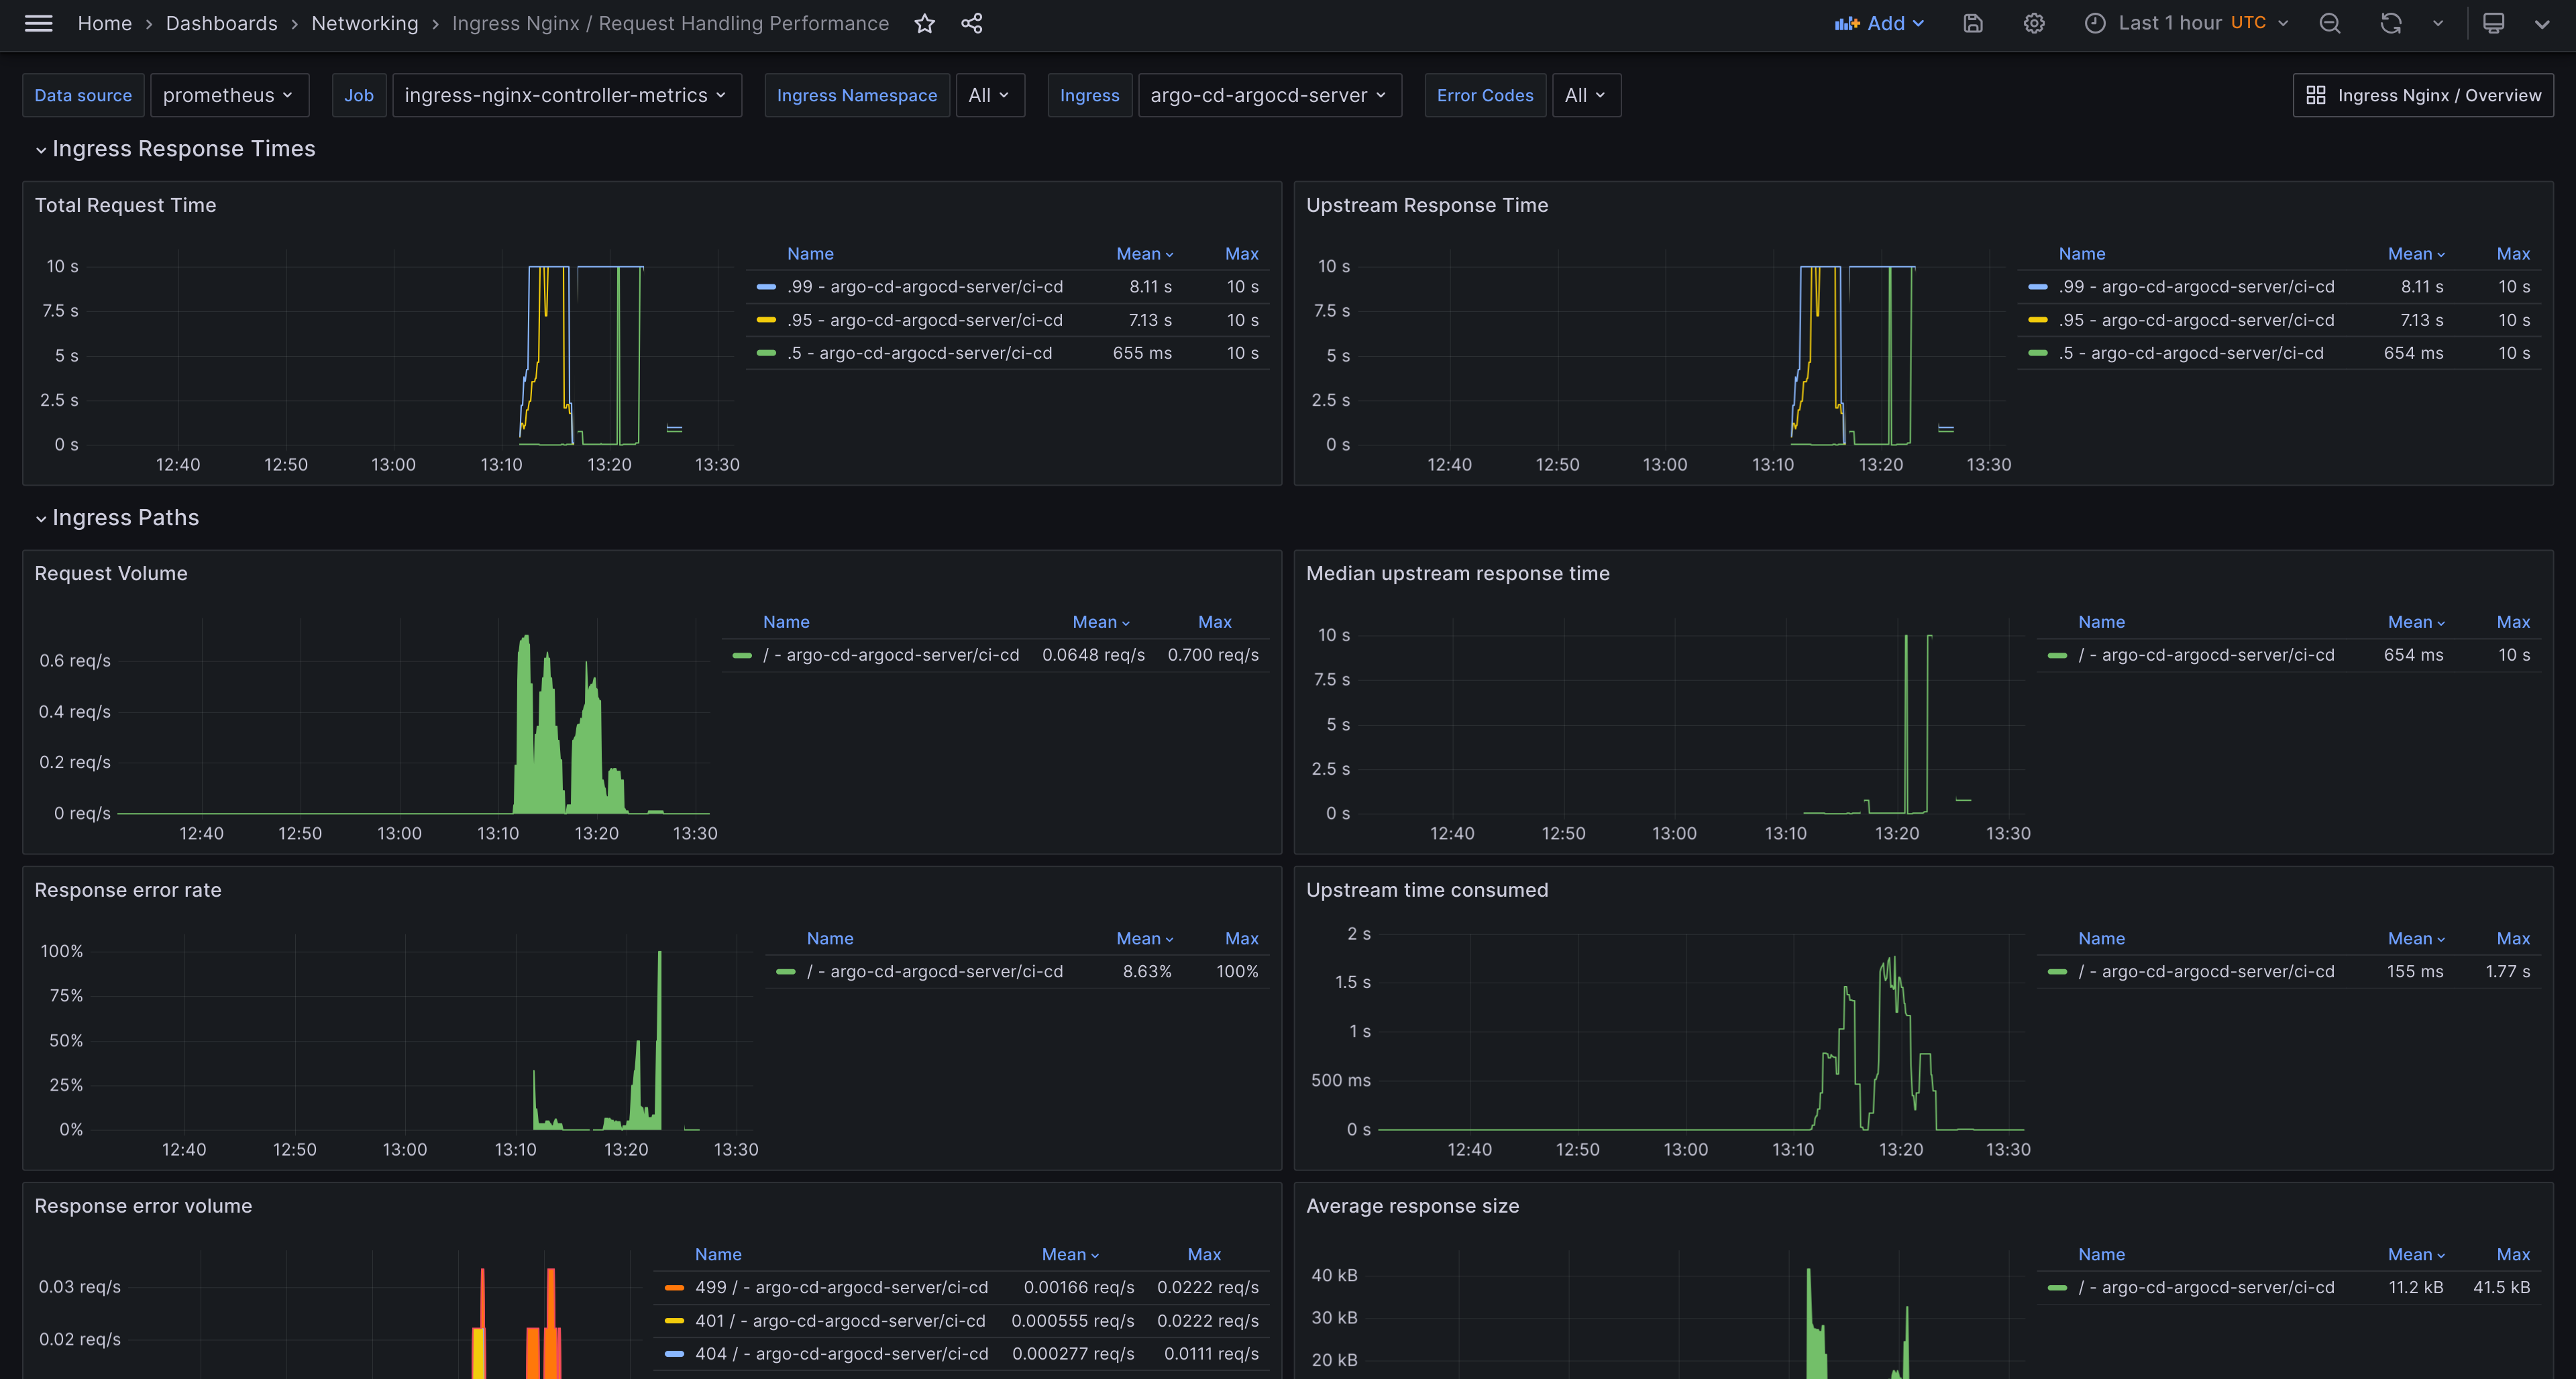Open dashboard settings gear
Screen dimensions: 2576x1379
point(2033,23)
